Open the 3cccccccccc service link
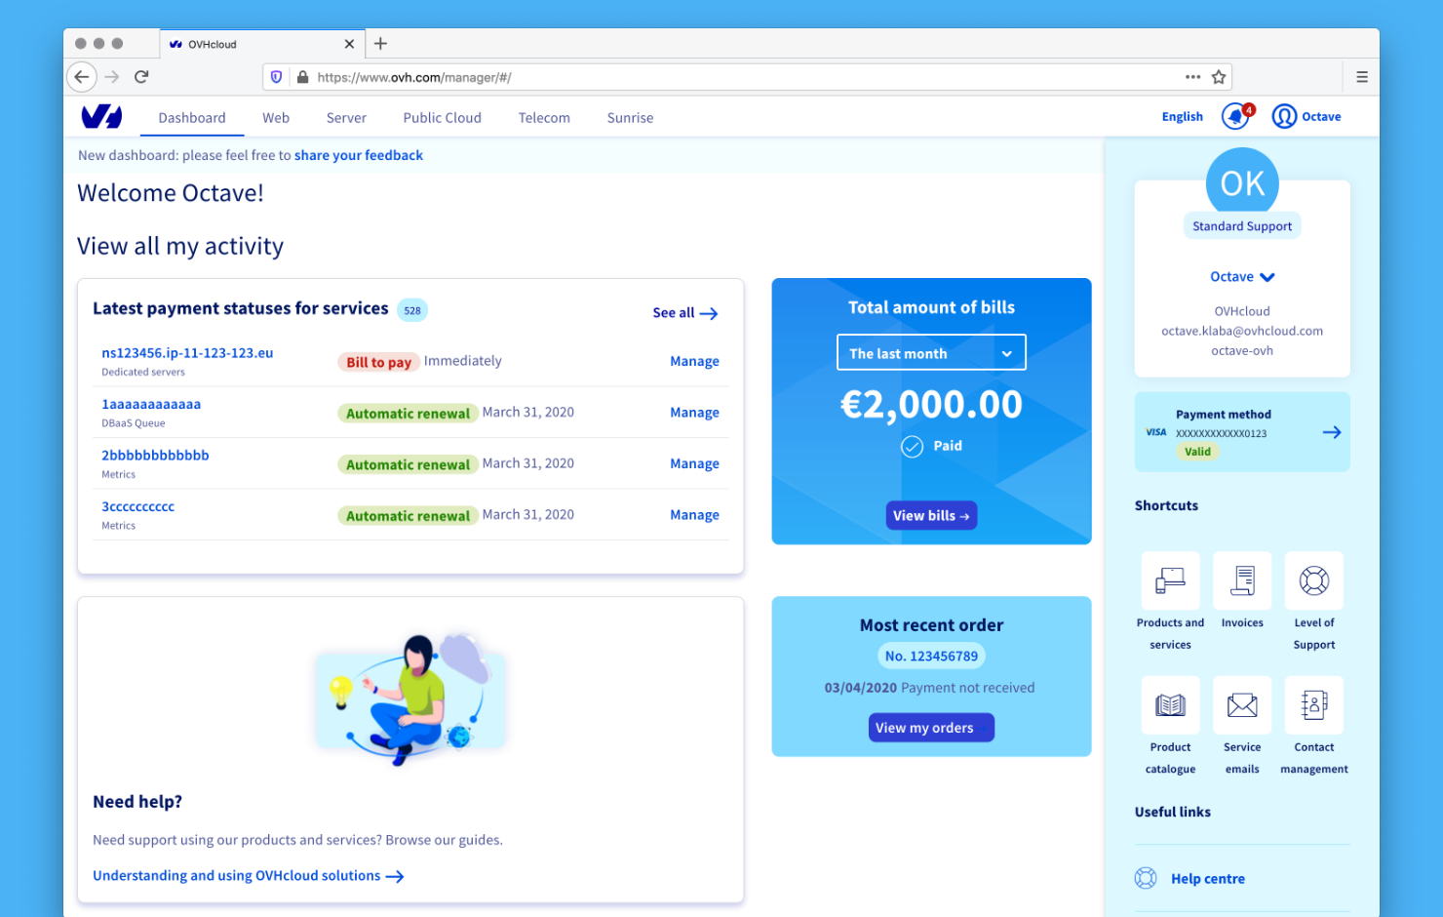 point(138,506)
